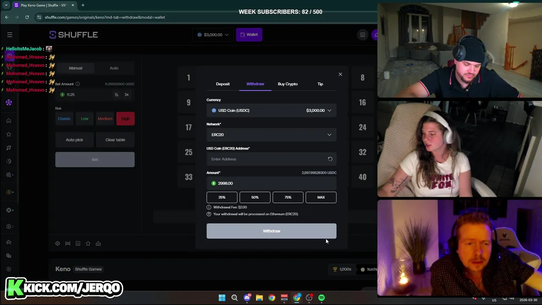Open the $3,000.00 balance dropdown in header
Screen dimensions: 542x305
point(213,35)
